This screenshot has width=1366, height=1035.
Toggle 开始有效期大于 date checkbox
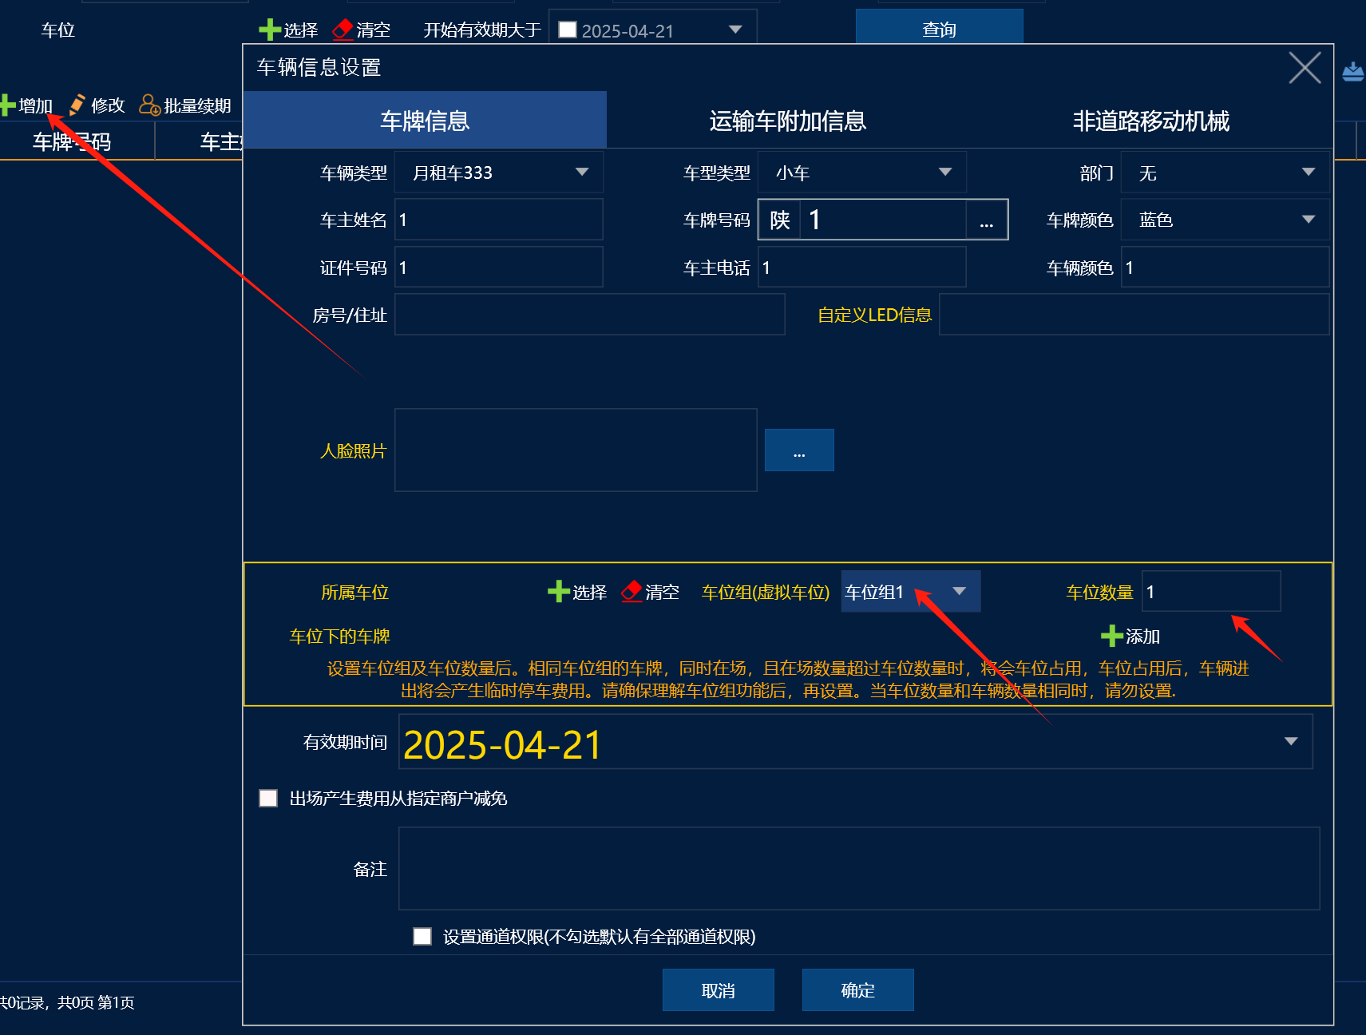click(x=568, y=30)
